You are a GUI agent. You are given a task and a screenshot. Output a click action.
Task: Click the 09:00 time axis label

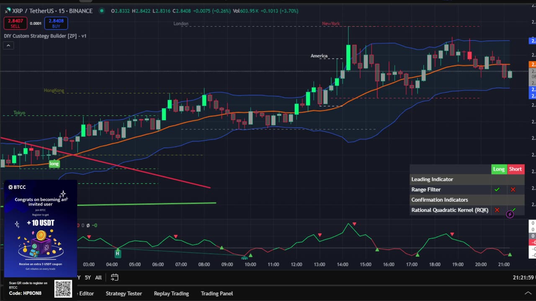[x=227, y=264]
